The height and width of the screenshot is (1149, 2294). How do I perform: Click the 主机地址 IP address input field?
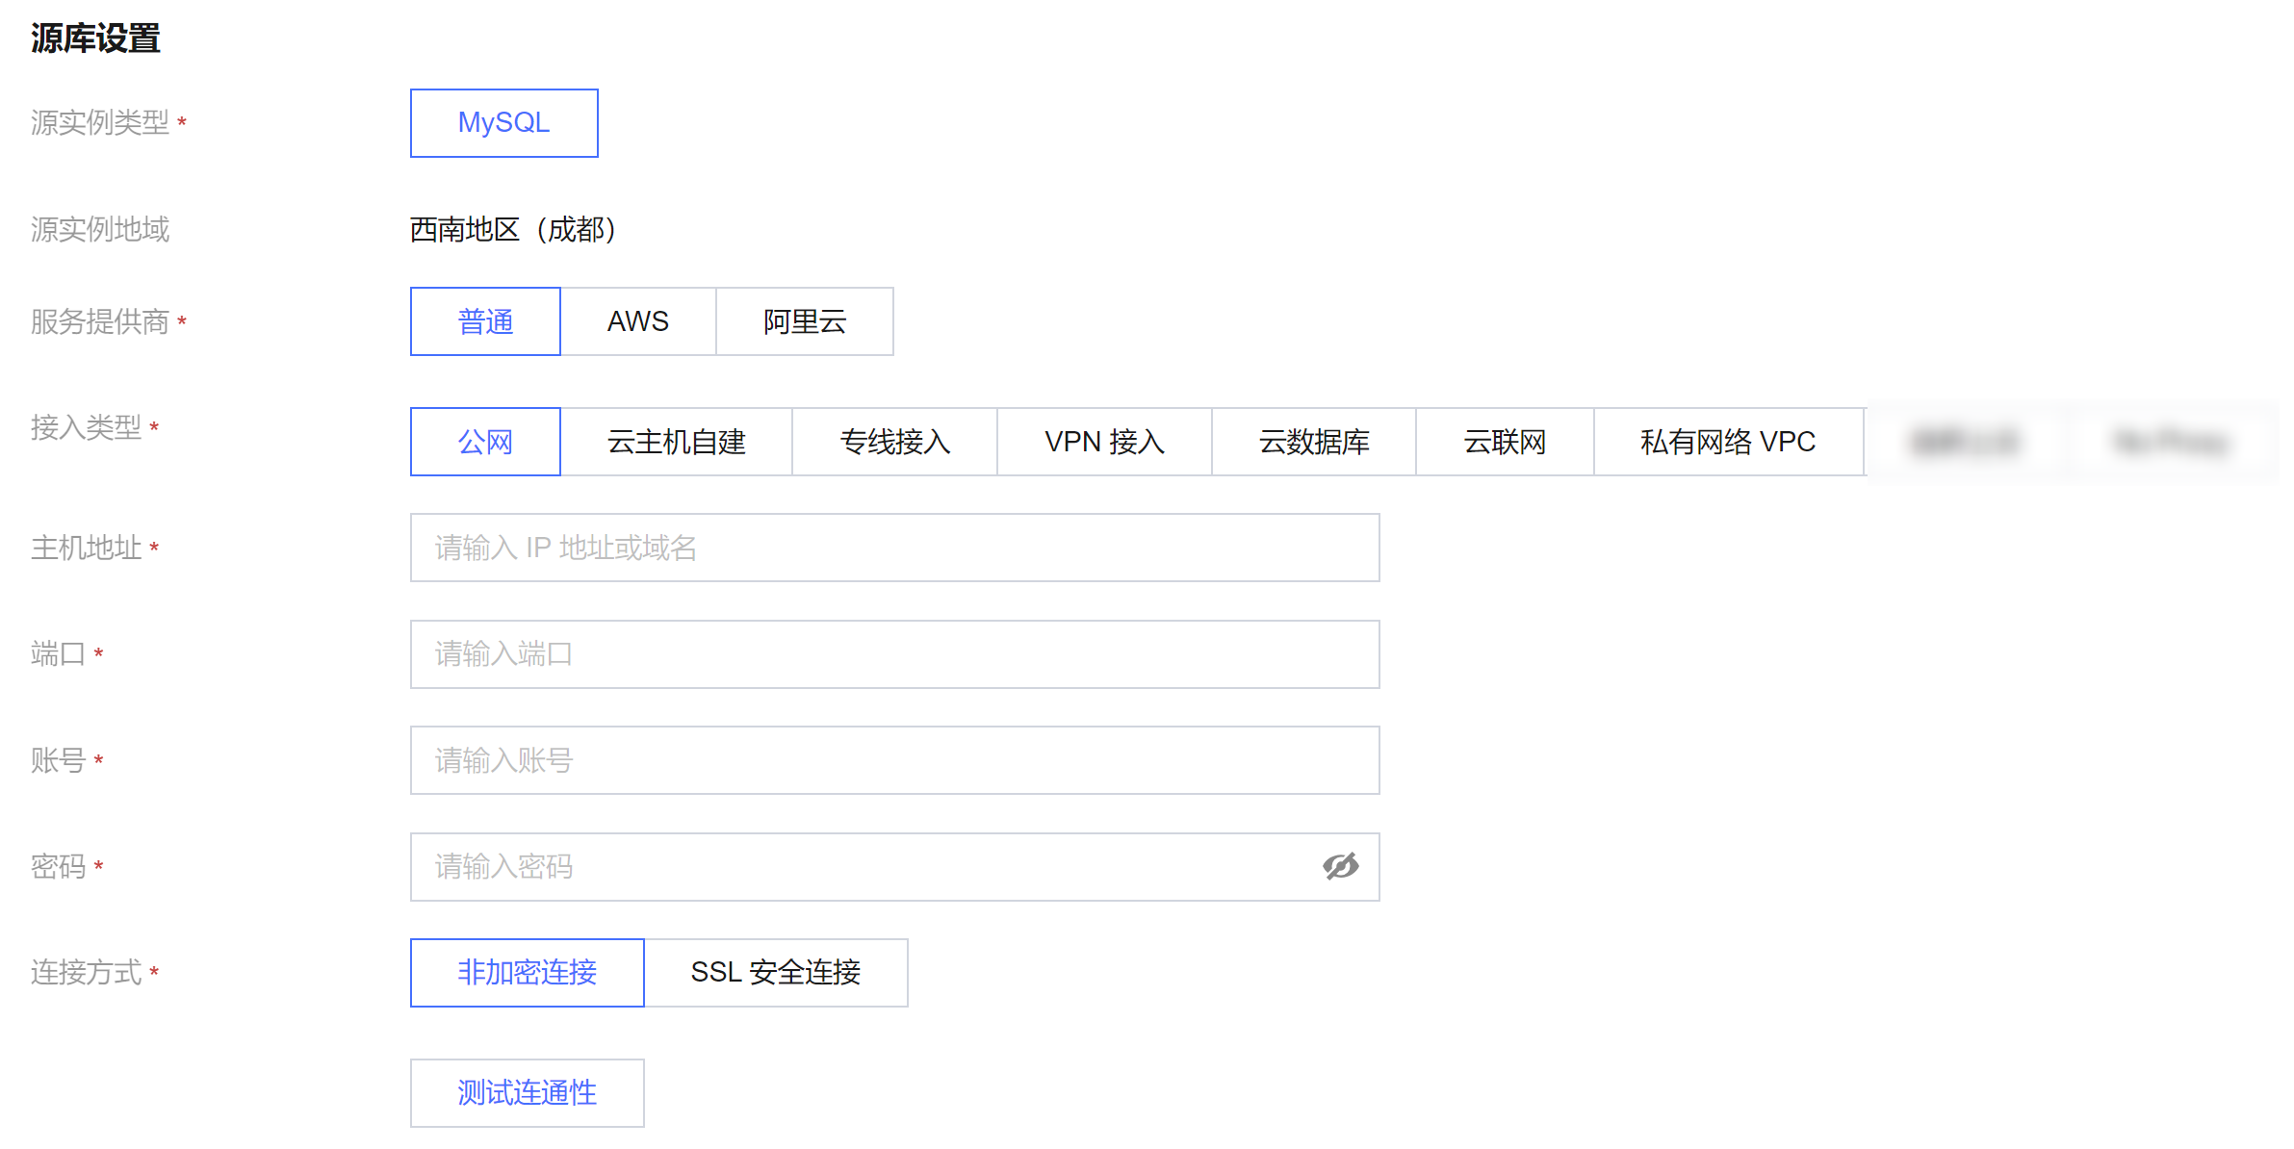click(894, 548)
